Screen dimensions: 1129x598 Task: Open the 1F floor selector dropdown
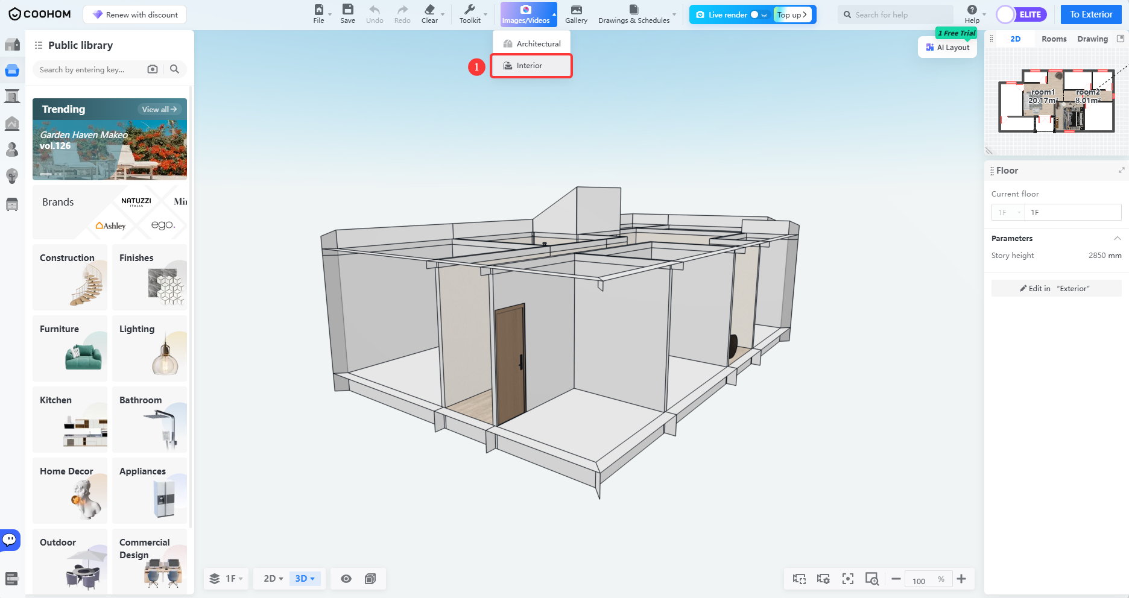(226, 579)
